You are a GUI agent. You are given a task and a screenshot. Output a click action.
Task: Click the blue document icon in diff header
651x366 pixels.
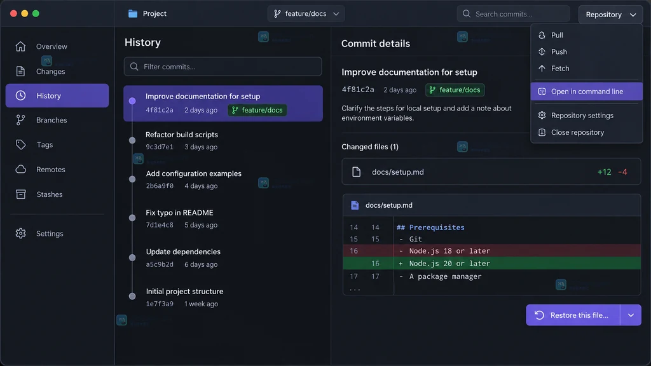355,205
